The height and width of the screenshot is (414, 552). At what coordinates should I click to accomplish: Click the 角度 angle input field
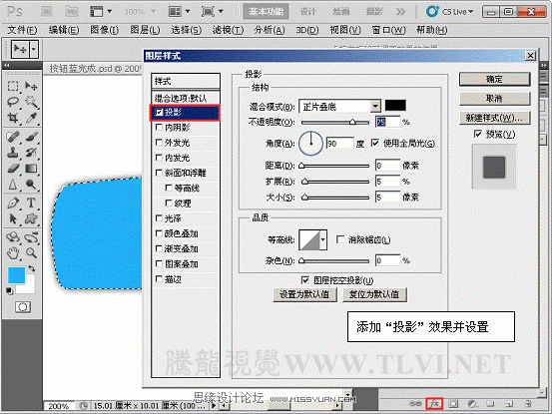[339, 144]
